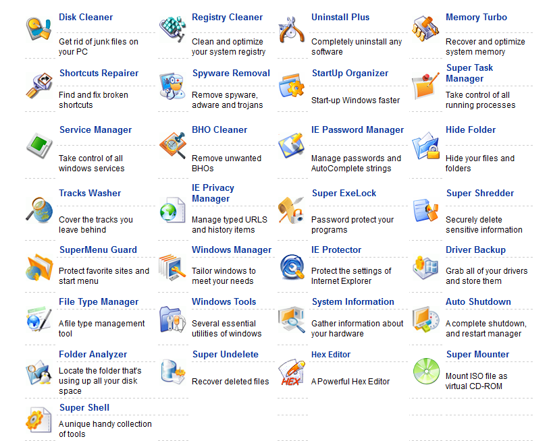Click the Super Mounter green disc icon
Image resolution: width=551 pixels, height=441 pixels.
[426, 371]
